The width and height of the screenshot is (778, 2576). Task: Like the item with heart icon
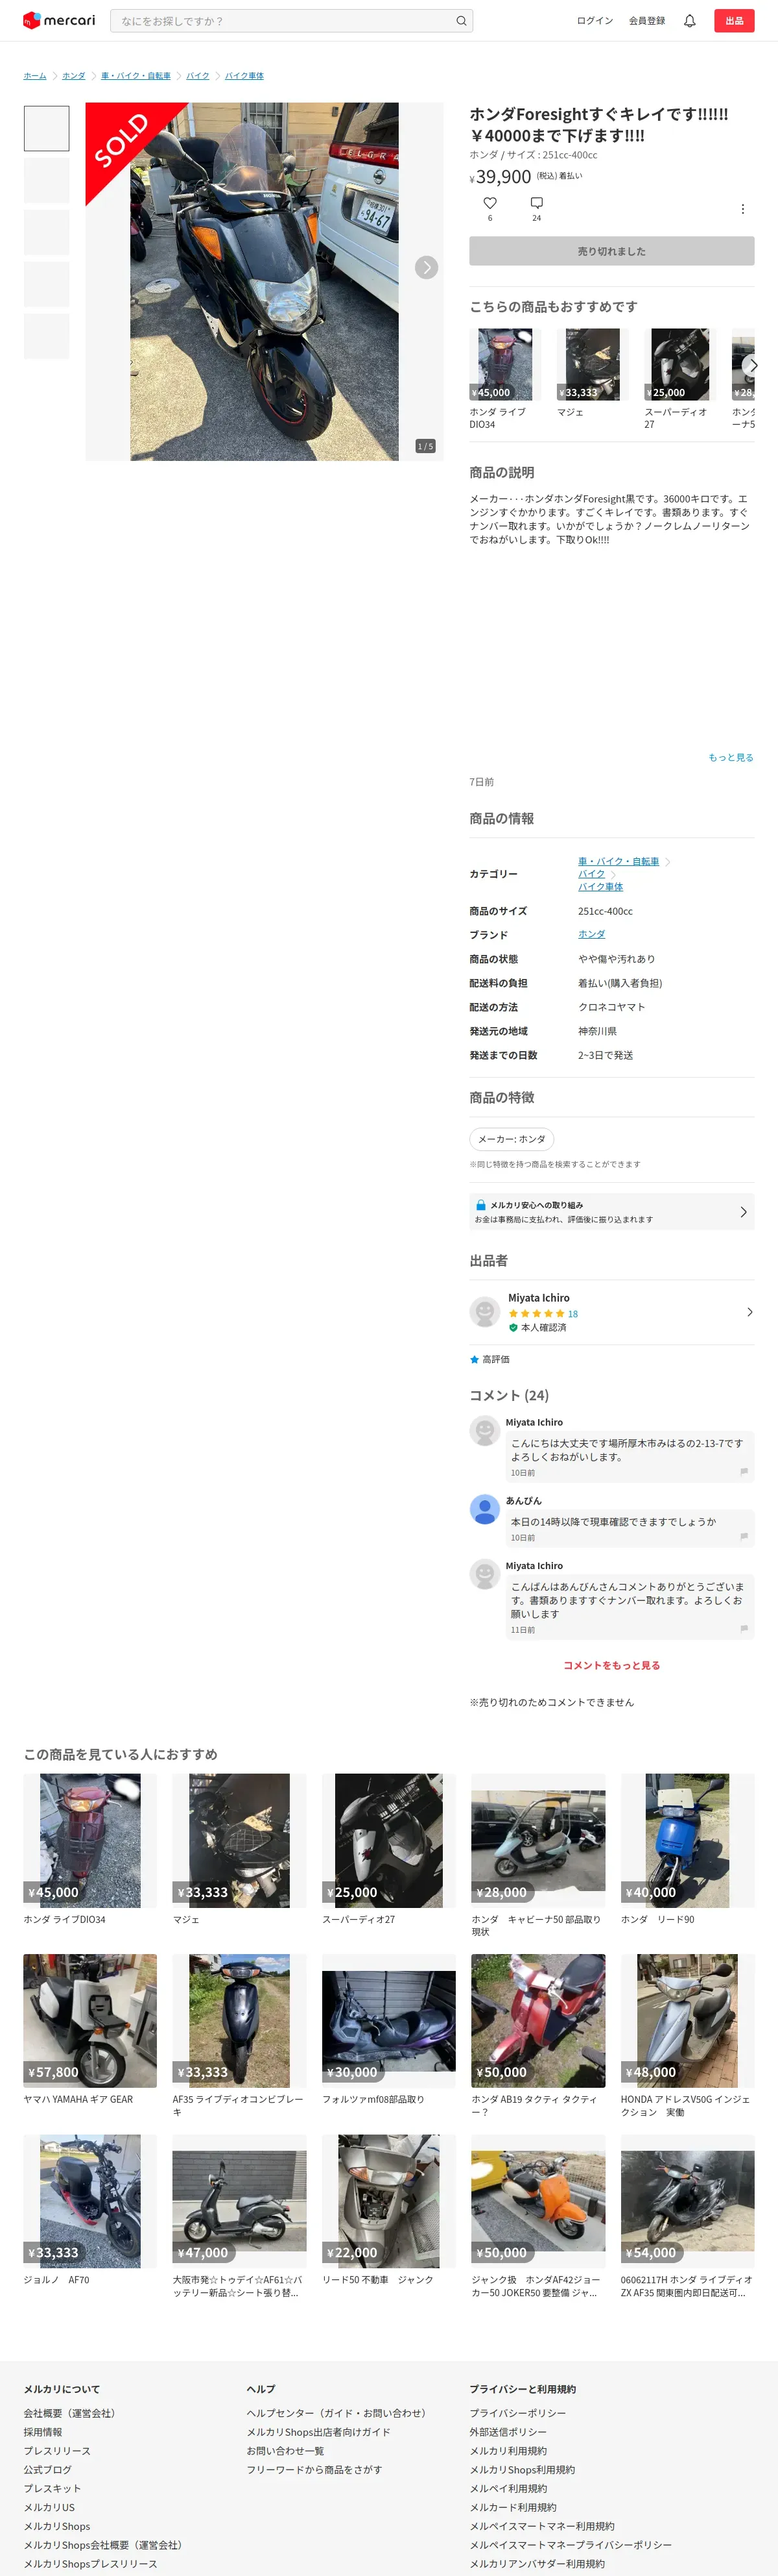point(489,203)
